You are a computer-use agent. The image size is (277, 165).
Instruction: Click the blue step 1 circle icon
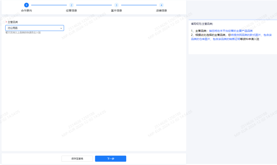tap(27, 5)
